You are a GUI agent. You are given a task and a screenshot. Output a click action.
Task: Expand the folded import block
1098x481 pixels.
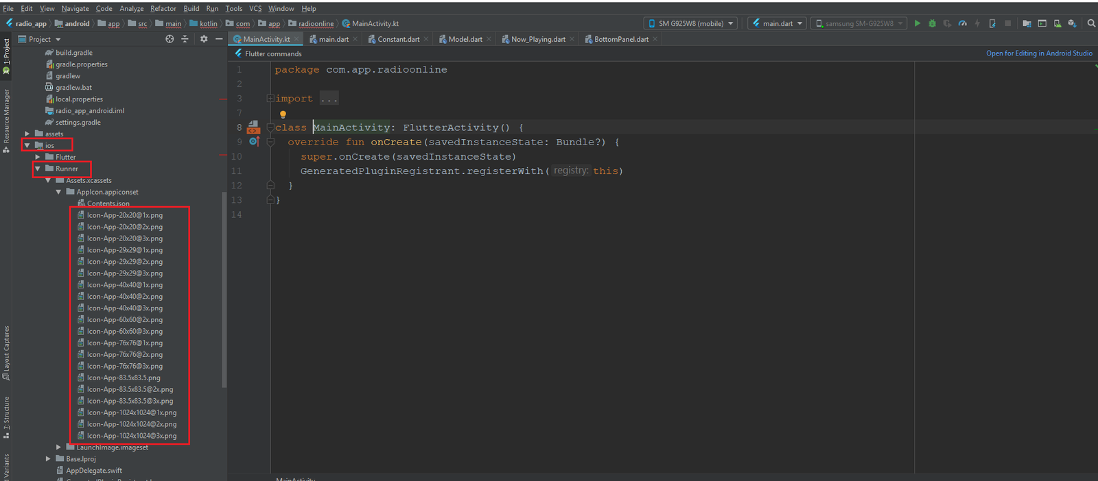point(270,99)
